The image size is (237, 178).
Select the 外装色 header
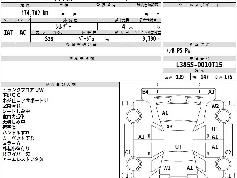tap(70, 20)
